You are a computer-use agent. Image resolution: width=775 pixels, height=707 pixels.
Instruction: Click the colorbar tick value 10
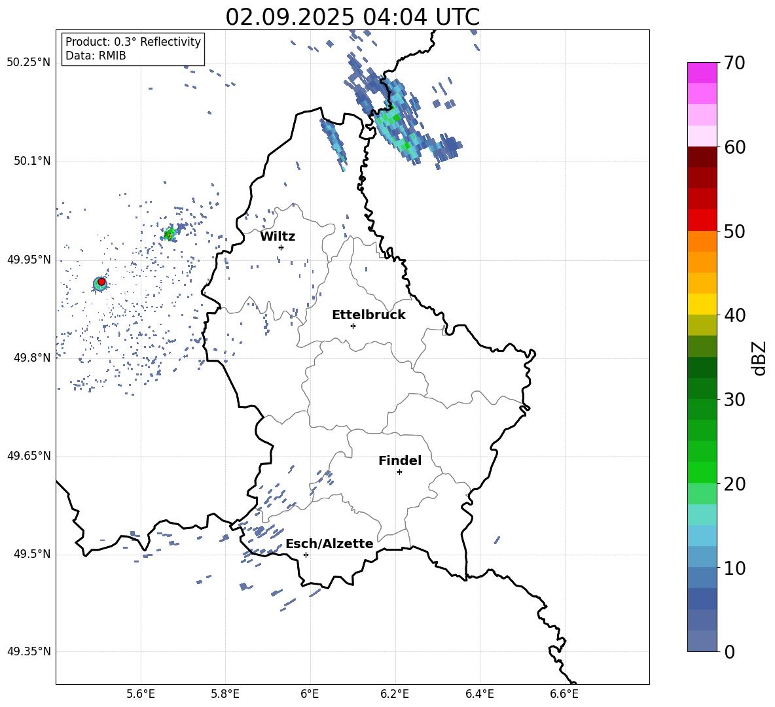coord(734,568)
